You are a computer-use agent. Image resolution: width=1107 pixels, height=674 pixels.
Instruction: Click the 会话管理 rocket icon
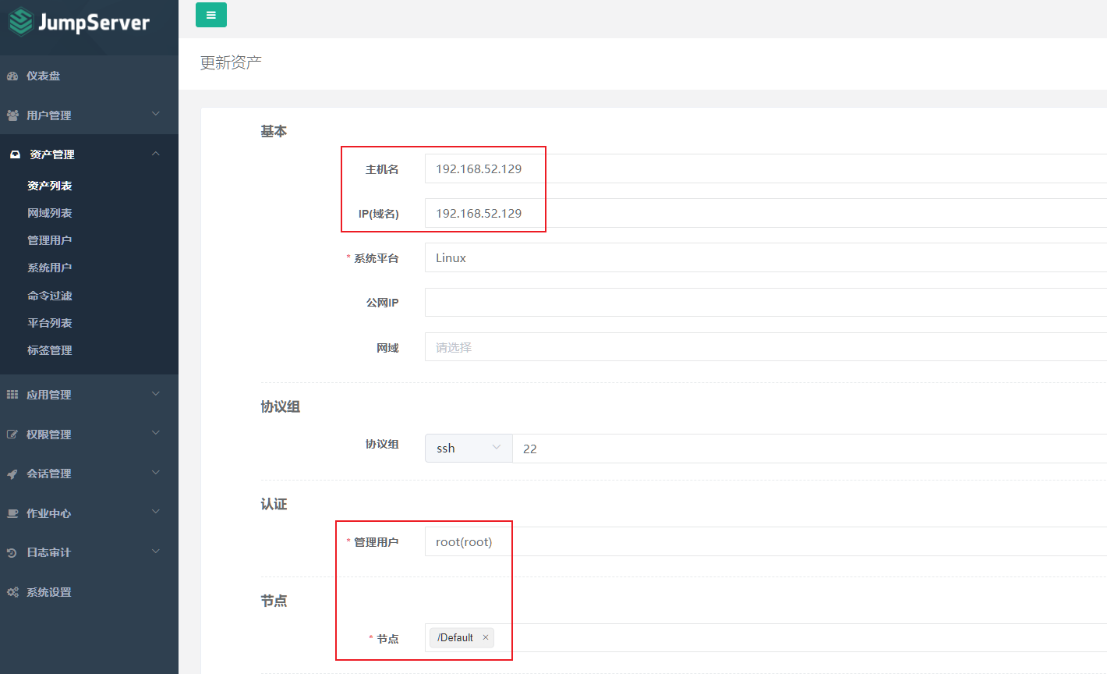(12, 474)
